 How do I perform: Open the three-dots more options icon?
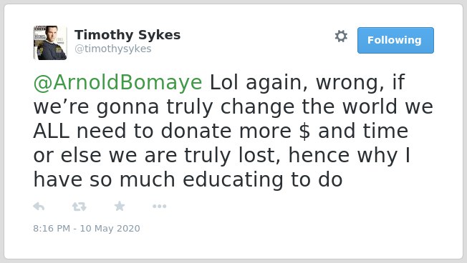(159, 207)
